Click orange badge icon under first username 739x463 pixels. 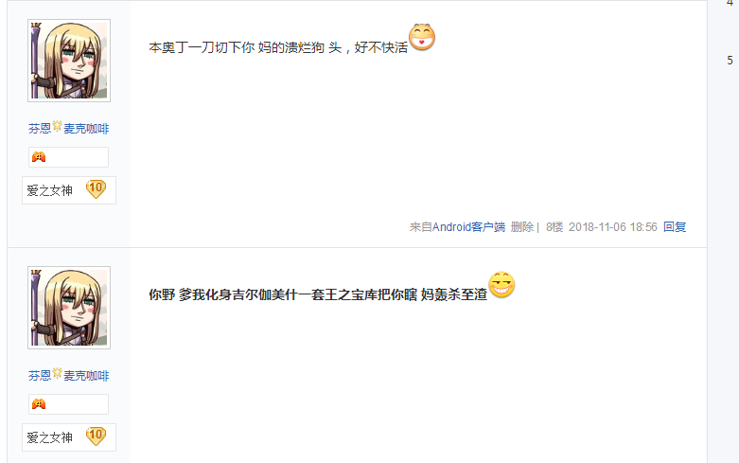[39, 157]
